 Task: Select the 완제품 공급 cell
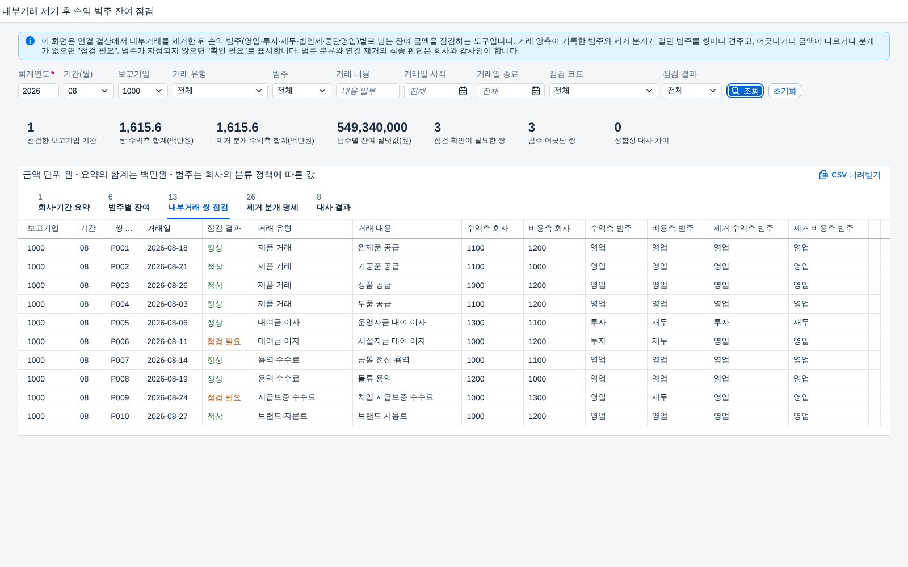(407, 248)
